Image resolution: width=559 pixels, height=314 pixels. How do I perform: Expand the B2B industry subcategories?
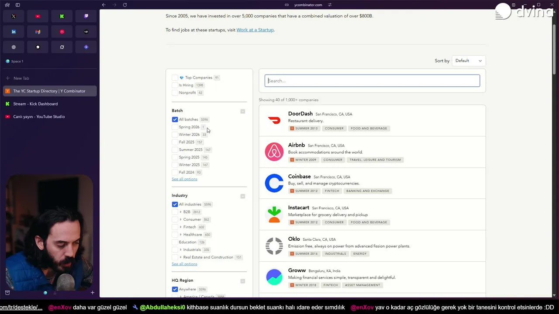pos(181,212)
